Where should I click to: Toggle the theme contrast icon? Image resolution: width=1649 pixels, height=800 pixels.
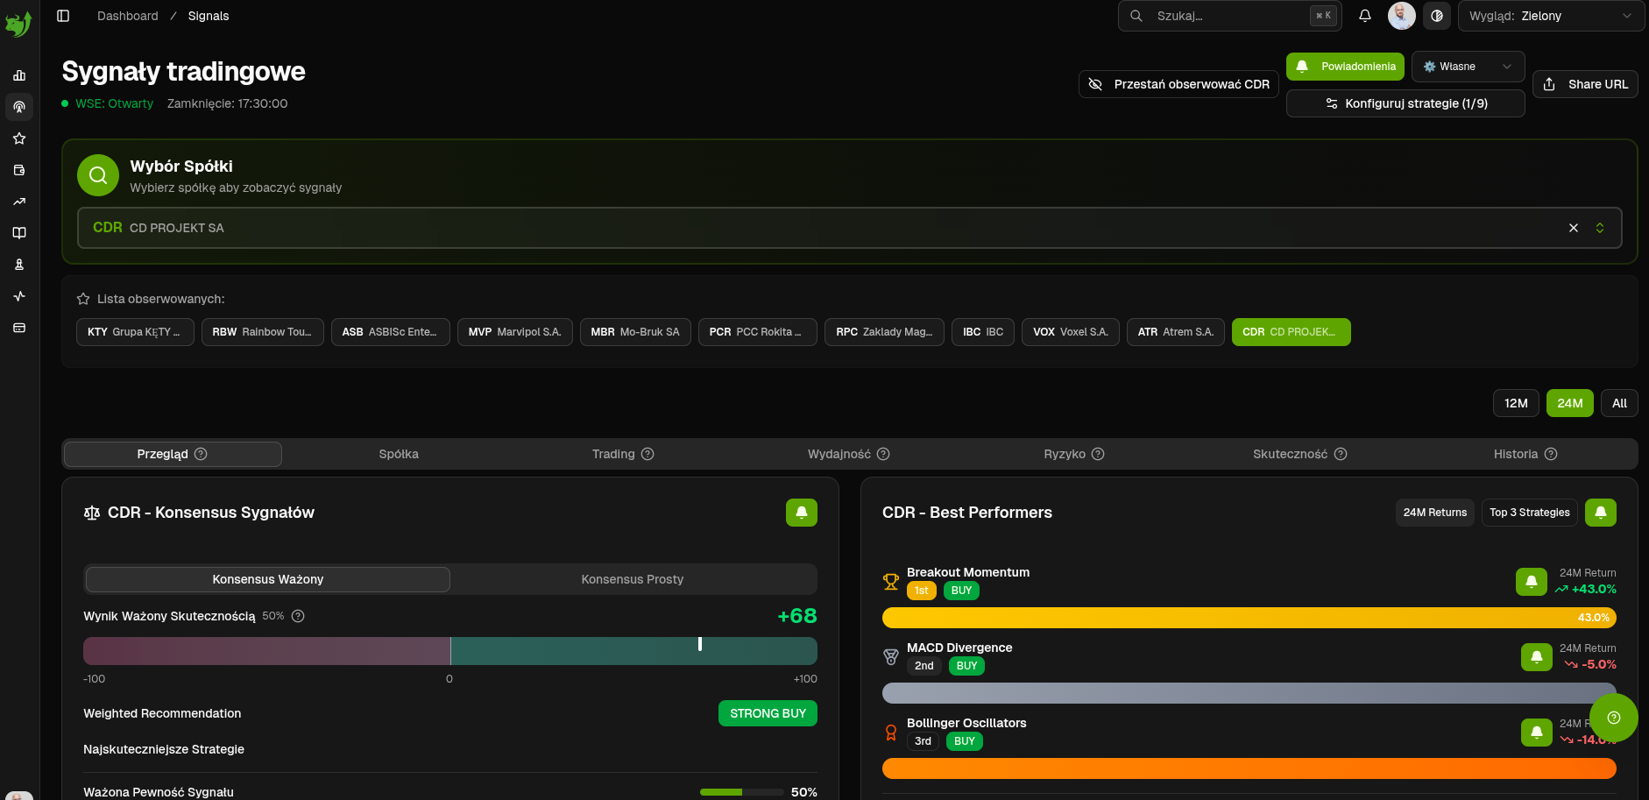click(x=1437, y=16)
